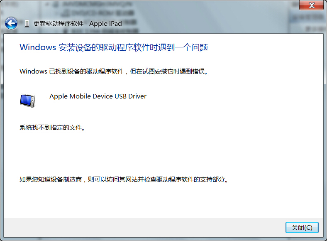Click the window title '更新驱动程序软件 - Apple iPad'
327x241 pixels.
click(x=78, y=24)
